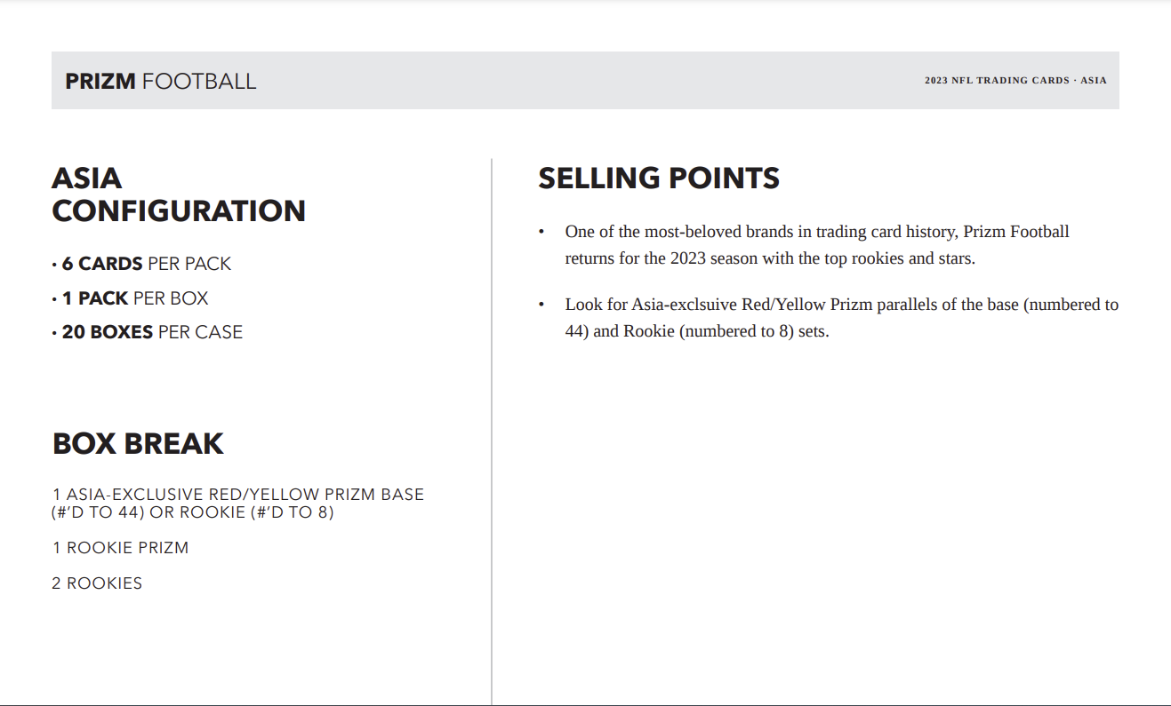This screenshot has width=1171, height=706.
Task: Click the 2023 NFL Trading Cards Asia label
Action: (1015, 81)
